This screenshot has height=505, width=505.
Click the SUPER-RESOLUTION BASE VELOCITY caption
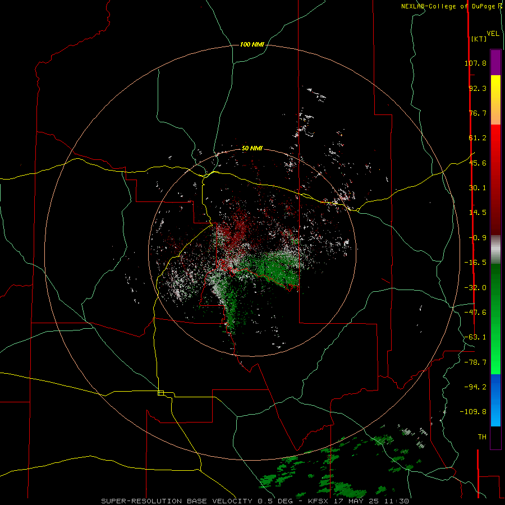pyautogui.click(x=178, y=501)
